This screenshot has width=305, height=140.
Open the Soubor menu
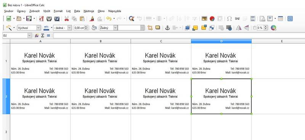pos(9,11)
